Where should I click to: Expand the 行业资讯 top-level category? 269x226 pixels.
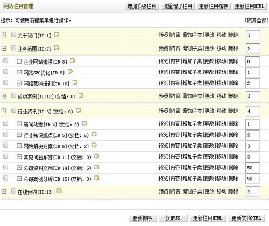click(x=4, y=111)
